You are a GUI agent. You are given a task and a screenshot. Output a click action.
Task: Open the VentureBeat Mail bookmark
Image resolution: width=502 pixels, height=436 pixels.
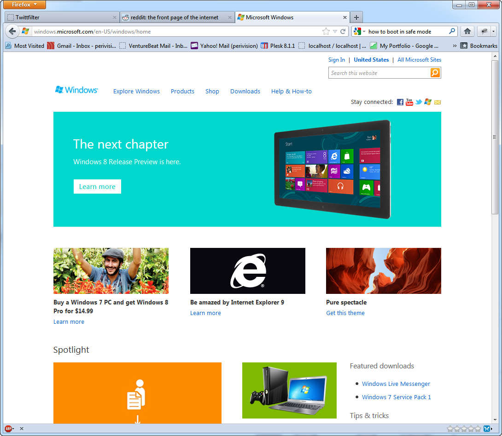point(153,46)
